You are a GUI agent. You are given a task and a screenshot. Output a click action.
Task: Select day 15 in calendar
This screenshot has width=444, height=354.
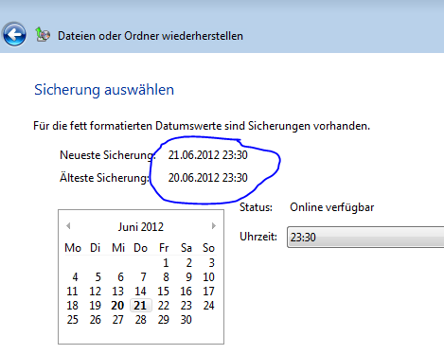tap(163, 292)
